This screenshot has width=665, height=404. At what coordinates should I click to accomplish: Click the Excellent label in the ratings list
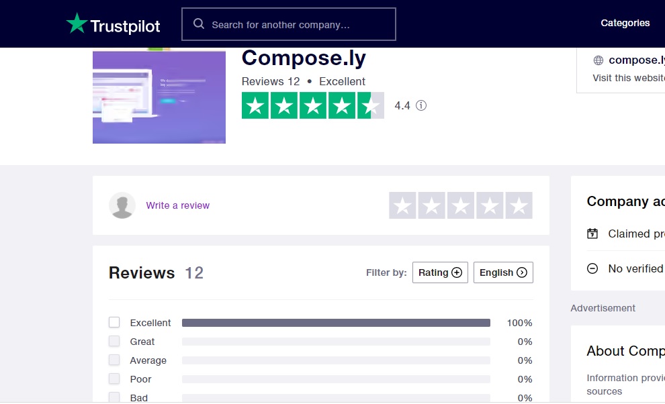(x=150, y=323)
